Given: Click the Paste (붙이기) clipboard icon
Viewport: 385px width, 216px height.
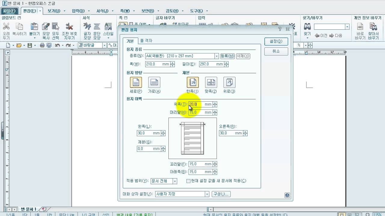Looking at the screenshot, I should pos(34,27).
